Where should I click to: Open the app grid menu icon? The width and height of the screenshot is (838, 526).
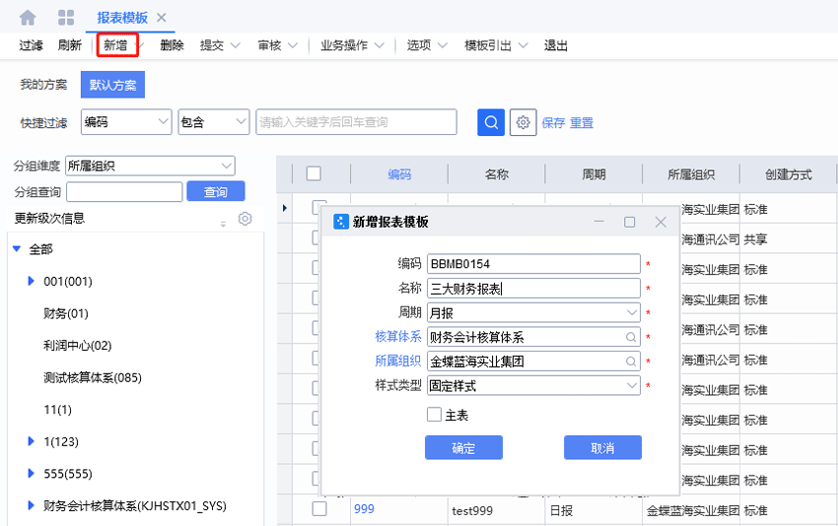point(66,18)
